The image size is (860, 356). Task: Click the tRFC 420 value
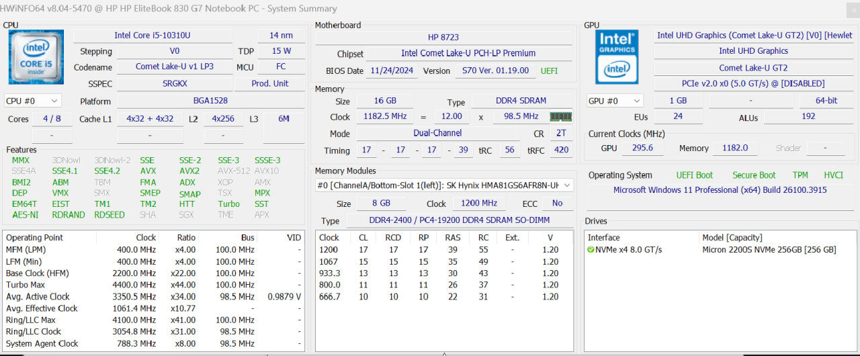coord(561,150)
